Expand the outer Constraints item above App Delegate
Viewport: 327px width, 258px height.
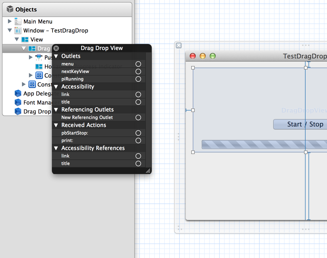[24, 84]
